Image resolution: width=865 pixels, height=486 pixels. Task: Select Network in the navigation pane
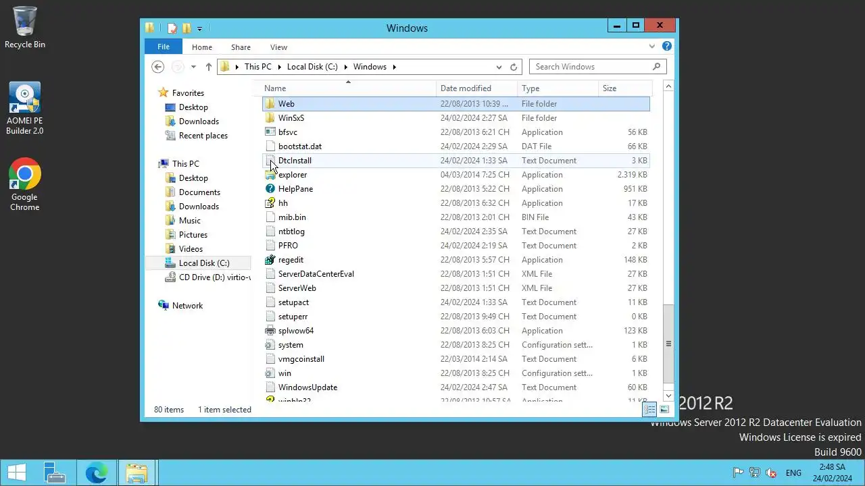187,306
